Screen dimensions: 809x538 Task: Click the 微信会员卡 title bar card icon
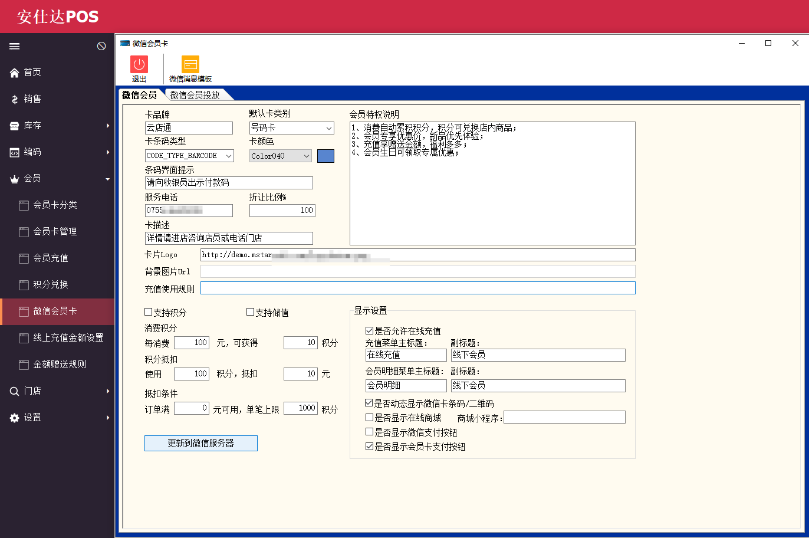coord(125,43)
